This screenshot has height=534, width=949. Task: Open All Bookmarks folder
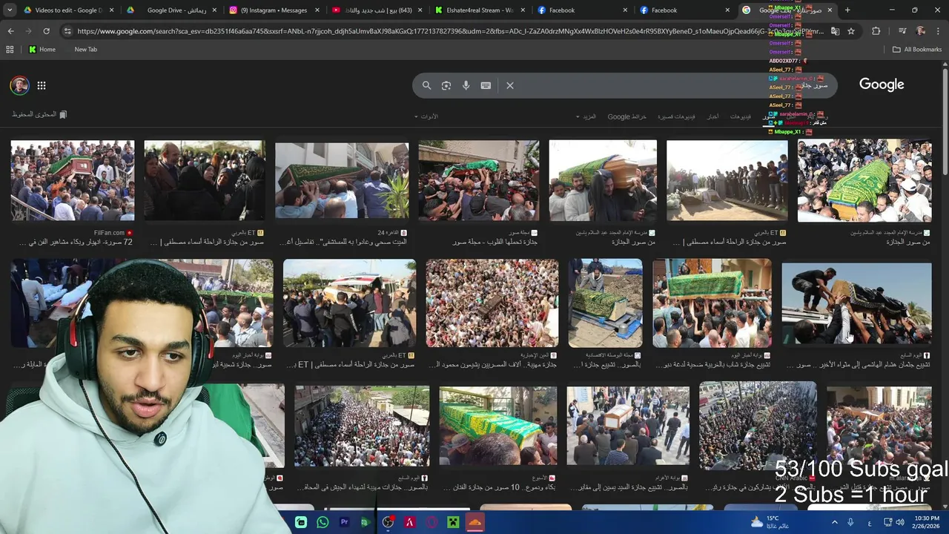coord(917,50)
